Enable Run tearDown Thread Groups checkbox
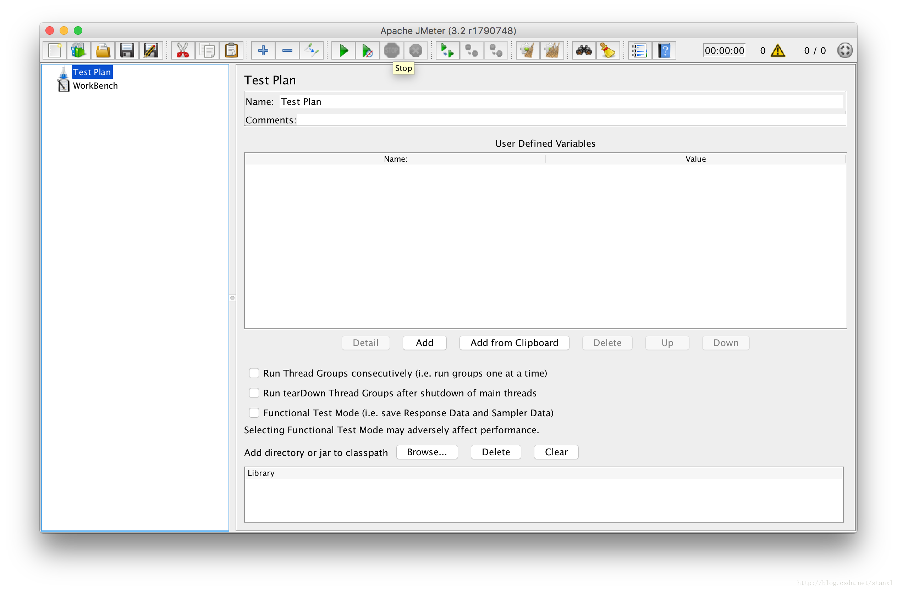The image size is (897, 590). tap(254, 393)
